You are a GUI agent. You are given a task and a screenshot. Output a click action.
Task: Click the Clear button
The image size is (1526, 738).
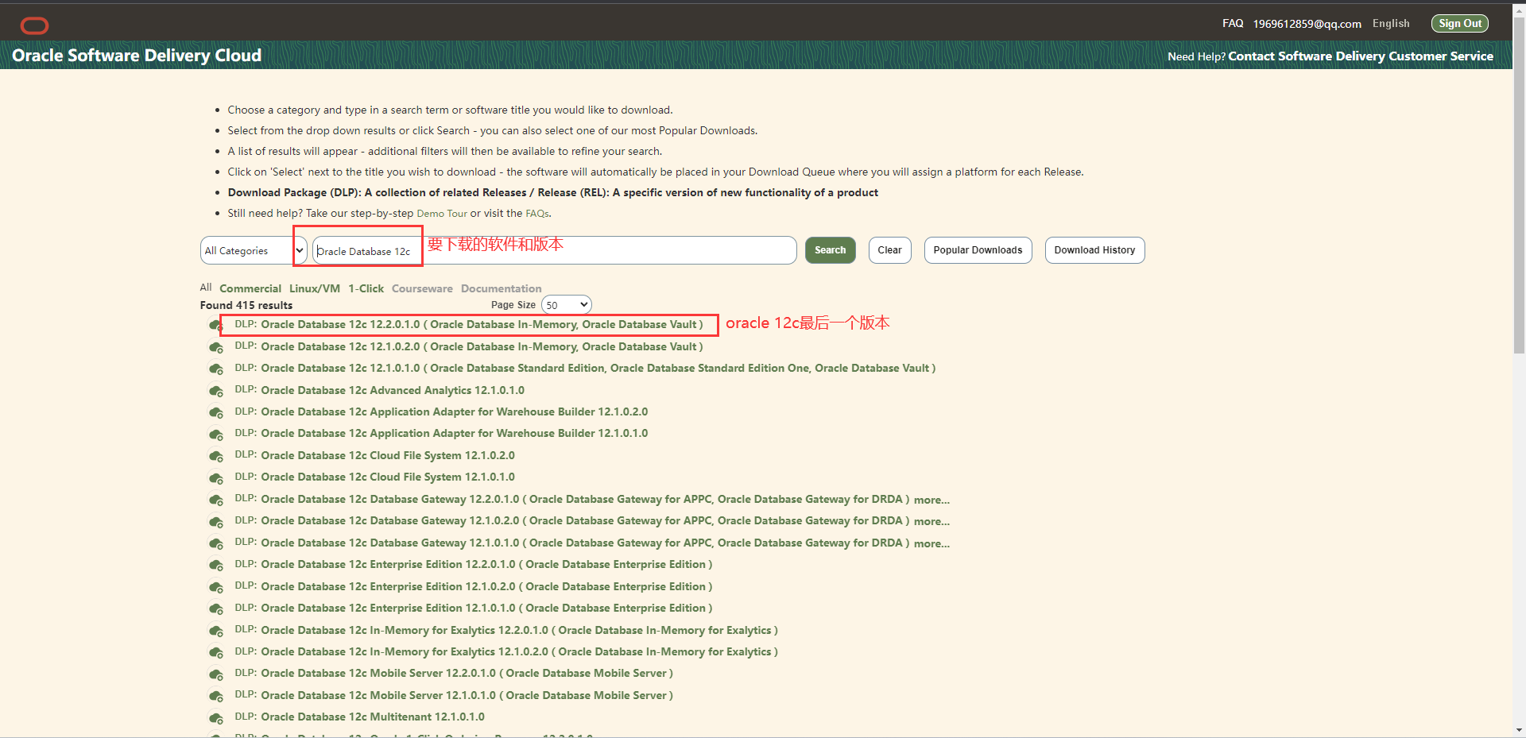[x=889, y=250]
